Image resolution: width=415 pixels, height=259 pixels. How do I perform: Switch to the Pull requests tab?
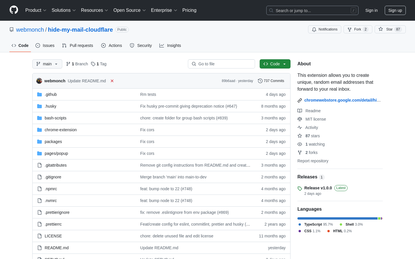click(78, 45)
